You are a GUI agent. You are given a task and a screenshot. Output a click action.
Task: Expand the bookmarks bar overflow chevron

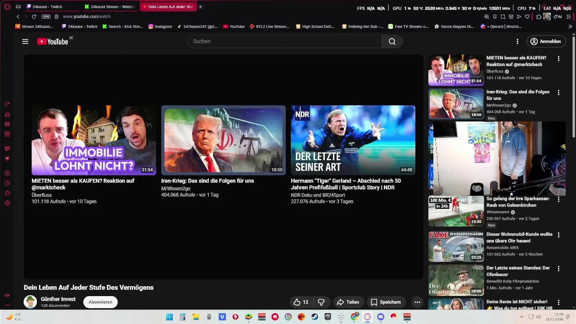570,27
